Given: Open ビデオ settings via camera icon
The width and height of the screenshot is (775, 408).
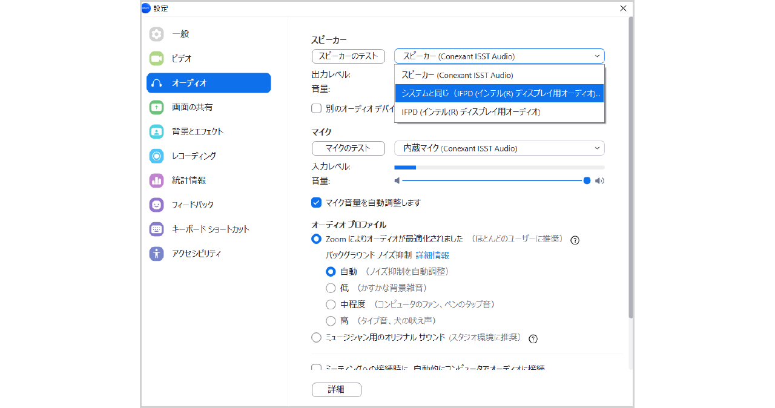Looking at the screenshot, I should pos(156,58).
